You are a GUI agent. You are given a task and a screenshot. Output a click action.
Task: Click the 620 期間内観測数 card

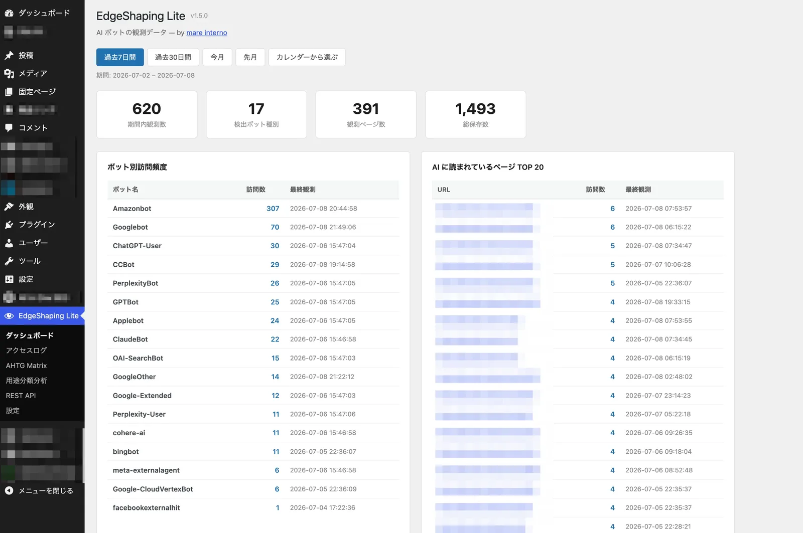(147, 114)
